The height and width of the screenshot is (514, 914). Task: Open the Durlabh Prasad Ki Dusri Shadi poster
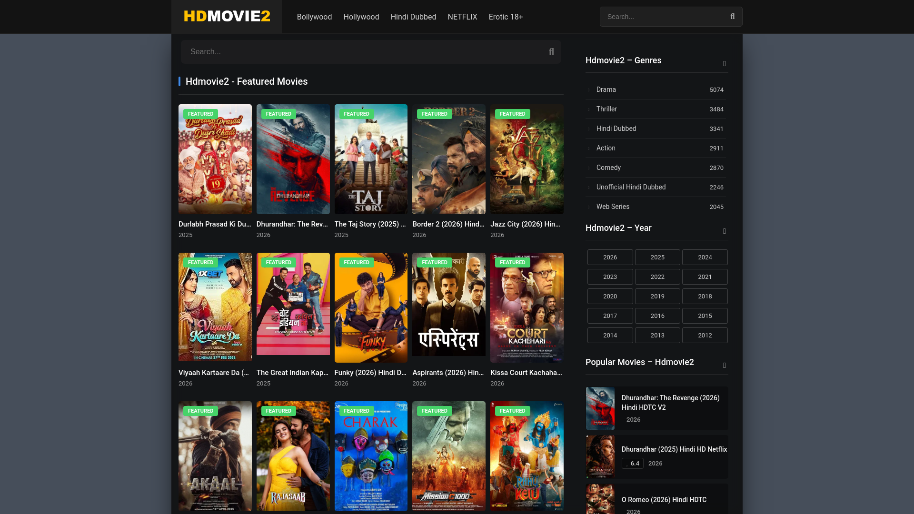[x=215, y=159]
